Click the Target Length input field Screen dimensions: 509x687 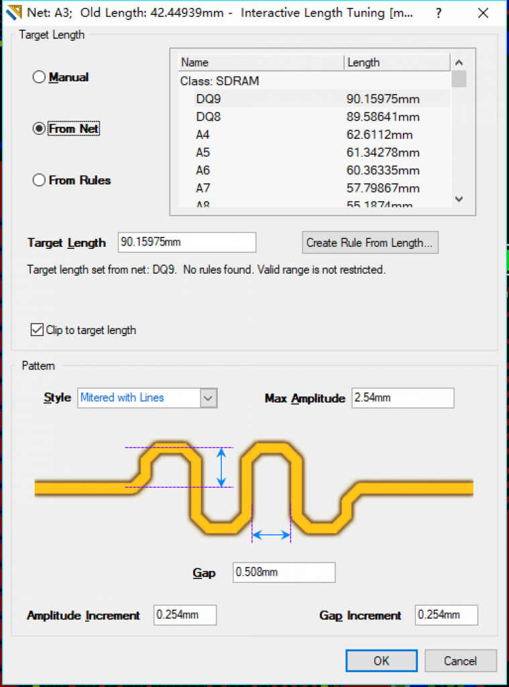186,243
